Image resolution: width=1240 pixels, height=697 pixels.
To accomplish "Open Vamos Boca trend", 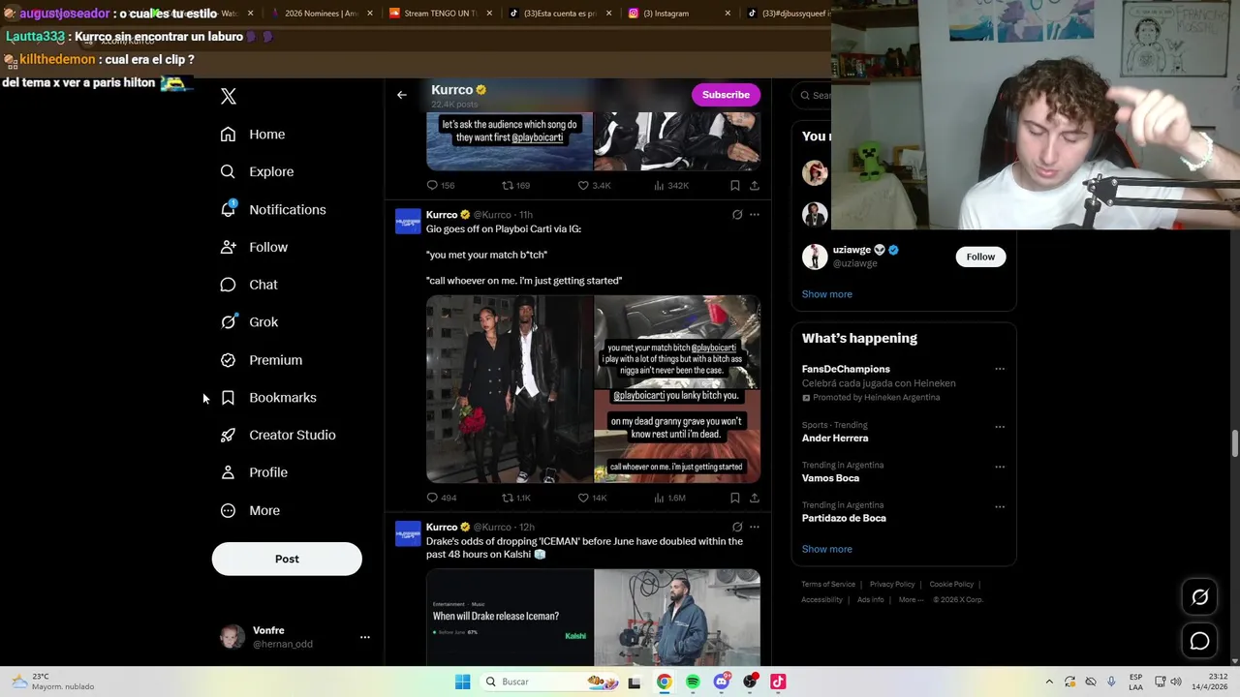I will pos(830,478).
